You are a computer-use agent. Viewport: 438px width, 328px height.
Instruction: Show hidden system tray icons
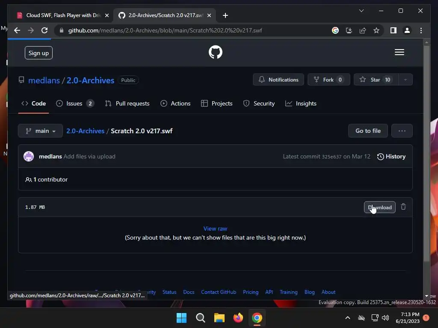click(x=348, y=318)
